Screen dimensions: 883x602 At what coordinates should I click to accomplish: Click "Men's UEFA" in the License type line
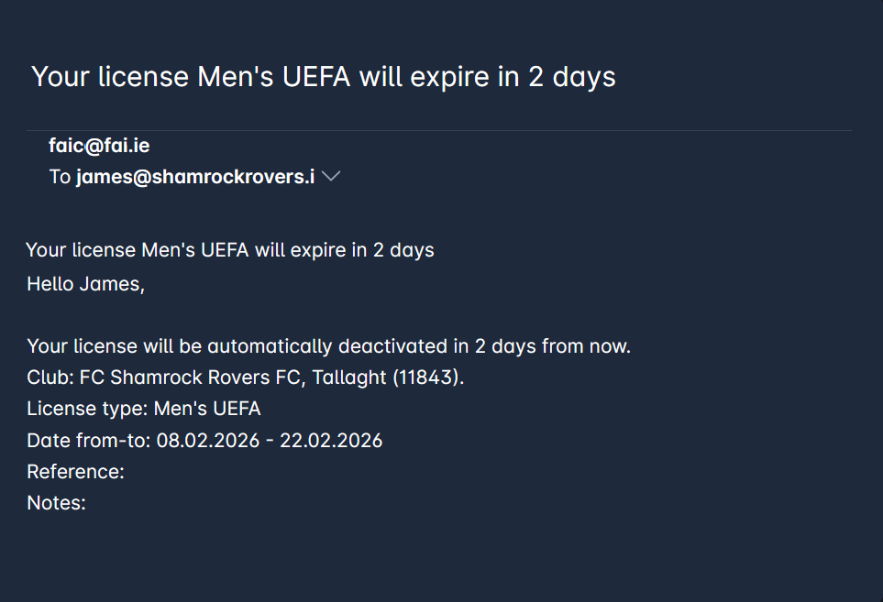click(207, 409)
